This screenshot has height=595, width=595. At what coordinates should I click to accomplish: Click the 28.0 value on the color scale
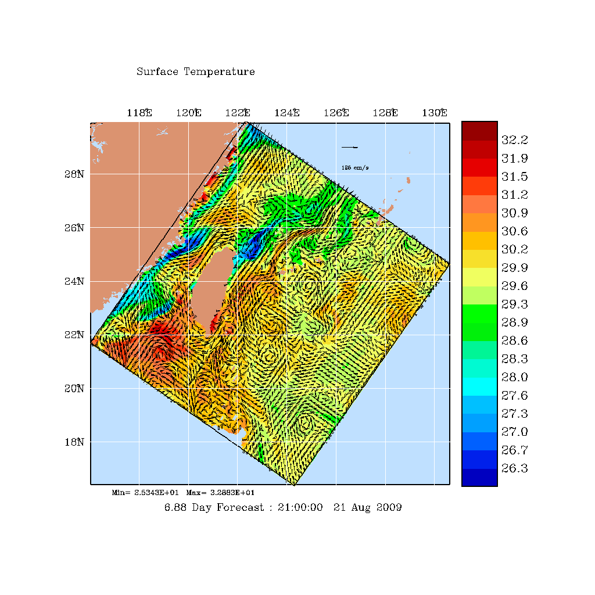(x=514, y=377)
